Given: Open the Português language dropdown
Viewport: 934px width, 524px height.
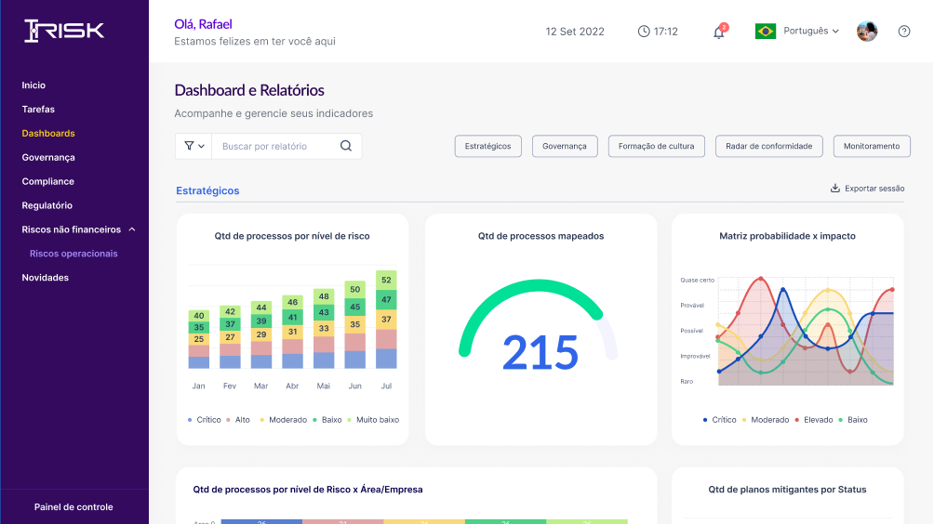Looking at the screenshot, I should point(810,31).
